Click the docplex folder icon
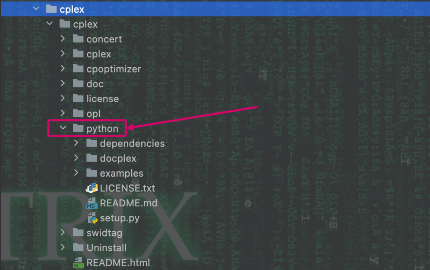Image resolution: width=430 pixels, height=270 pixels. (x=91, y=158)
